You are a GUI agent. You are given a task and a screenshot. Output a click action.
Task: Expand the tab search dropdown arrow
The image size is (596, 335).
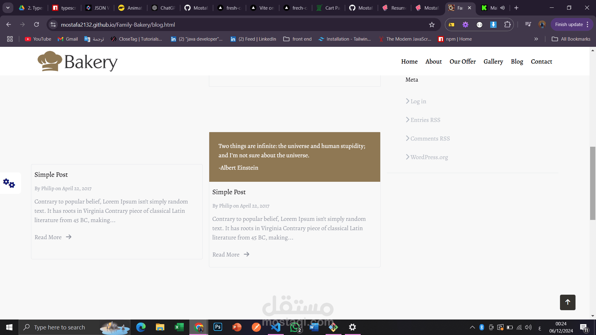pyautogui.click(x=8, y=8)
